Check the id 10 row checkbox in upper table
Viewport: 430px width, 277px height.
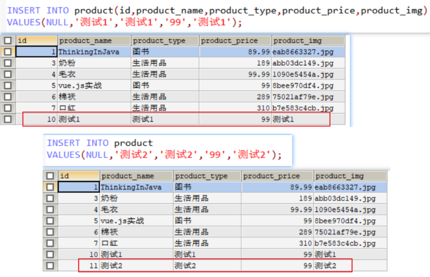coord(8,119)
